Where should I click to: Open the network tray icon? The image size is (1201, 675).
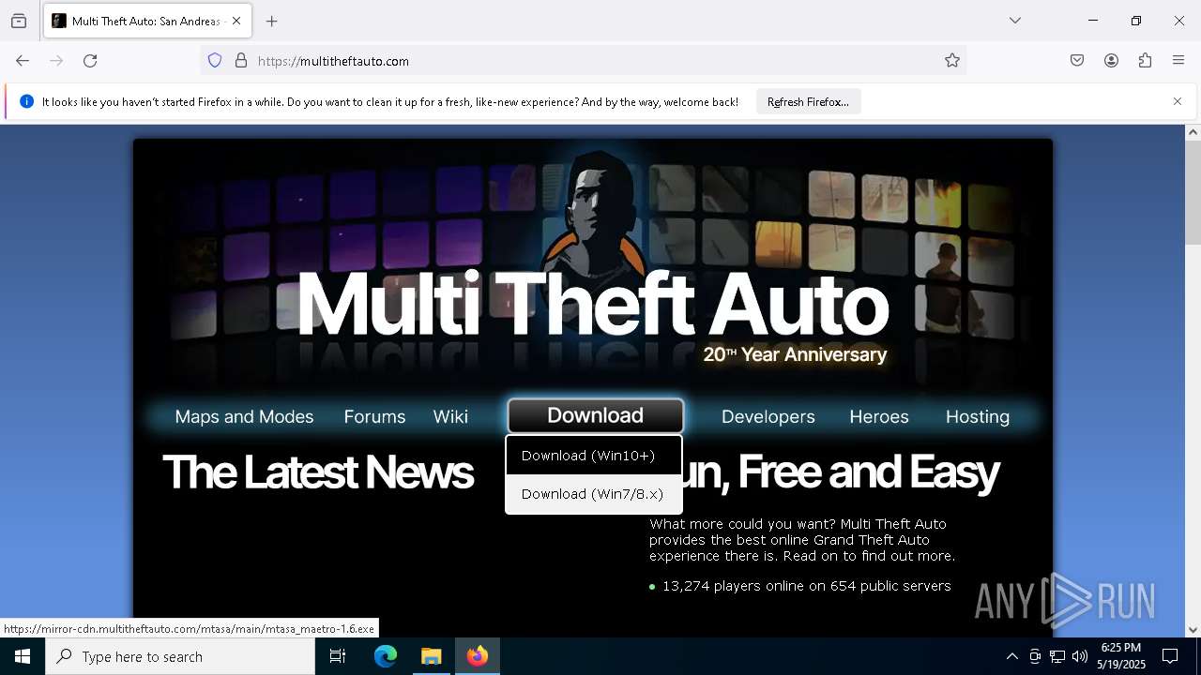1057,656
